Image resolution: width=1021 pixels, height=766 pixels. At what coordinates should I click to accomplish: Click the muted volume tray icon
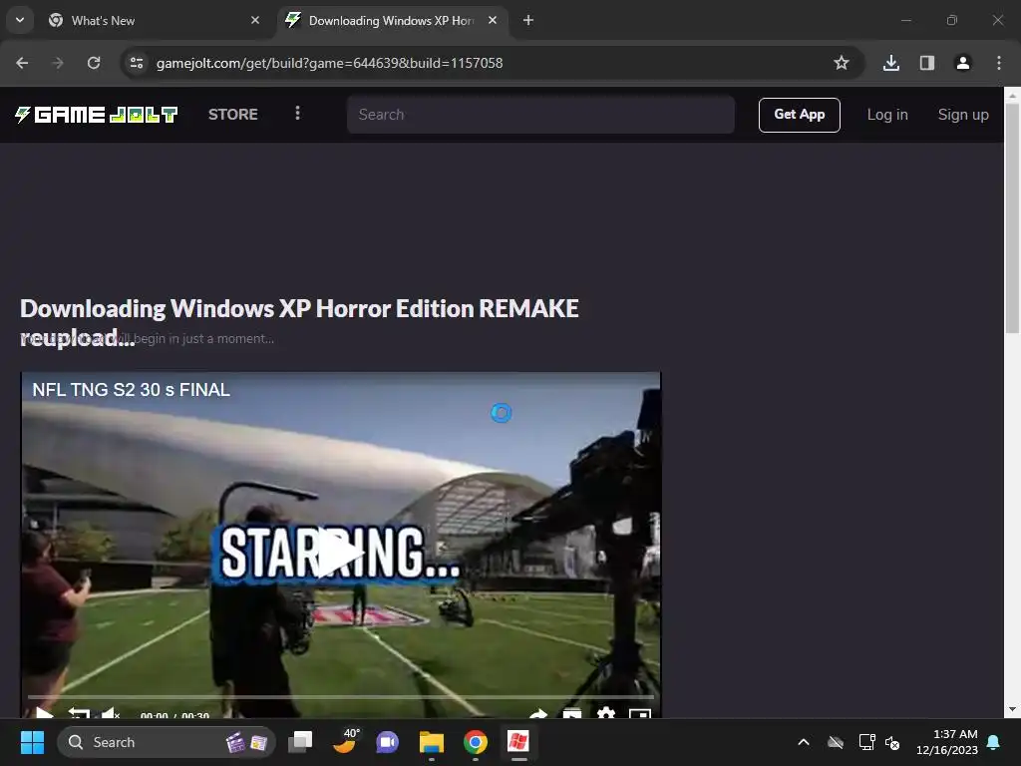coord(892,742)
